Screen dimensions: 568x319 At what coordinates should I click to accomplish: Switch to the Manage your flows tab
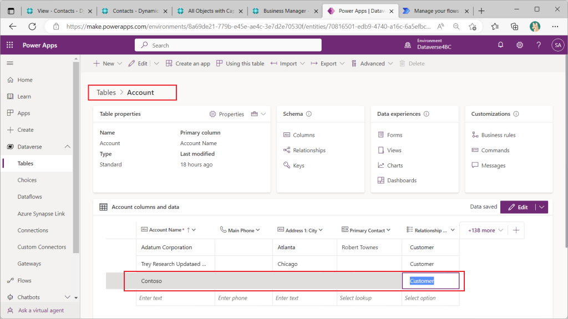coord(436,11)
